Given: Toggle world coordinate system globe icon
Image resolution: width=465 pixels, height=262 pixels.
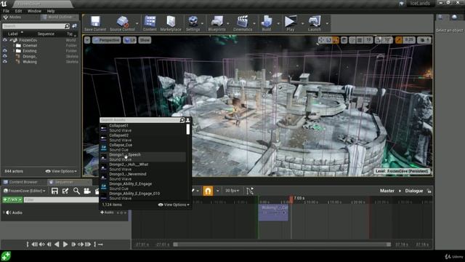Looking at the screenshot, I should tap(344, 40).
